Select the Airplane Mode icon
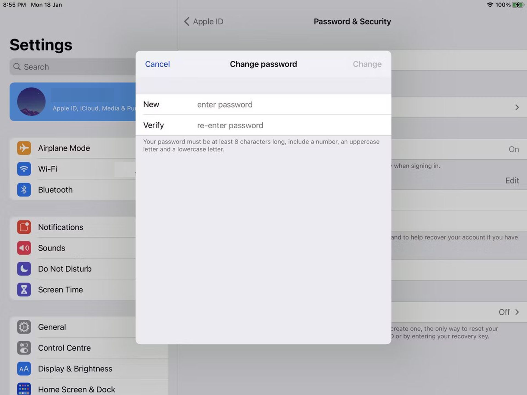This screenshot has height=395, width=527. pyautogui.click(x=24, y=148)
